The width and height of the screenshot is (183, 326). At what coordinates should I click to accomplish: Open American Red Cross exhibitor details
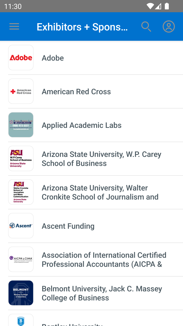[76, 92]
